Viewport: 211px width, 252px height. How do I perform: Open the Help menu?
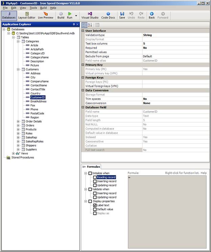(53, 8)
